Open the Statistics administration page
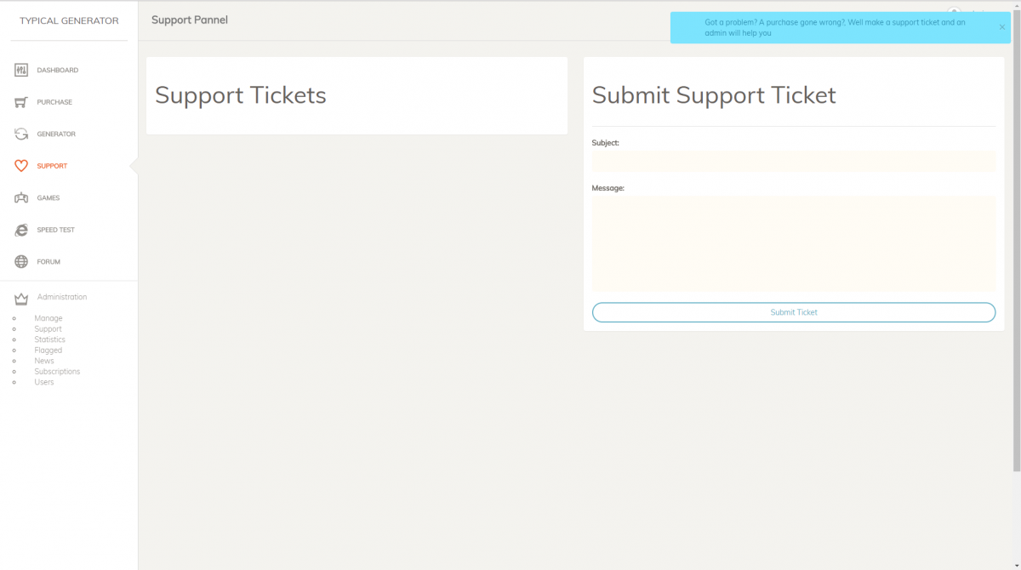Viewport: 1021px width, 570px height. [49, 339]
